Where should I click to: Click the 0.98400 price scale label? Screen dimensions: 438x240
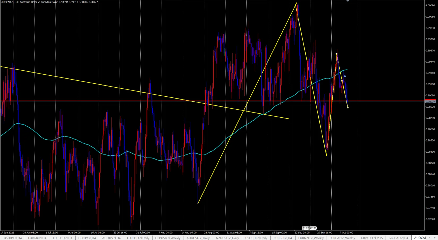tap(430, 152)
